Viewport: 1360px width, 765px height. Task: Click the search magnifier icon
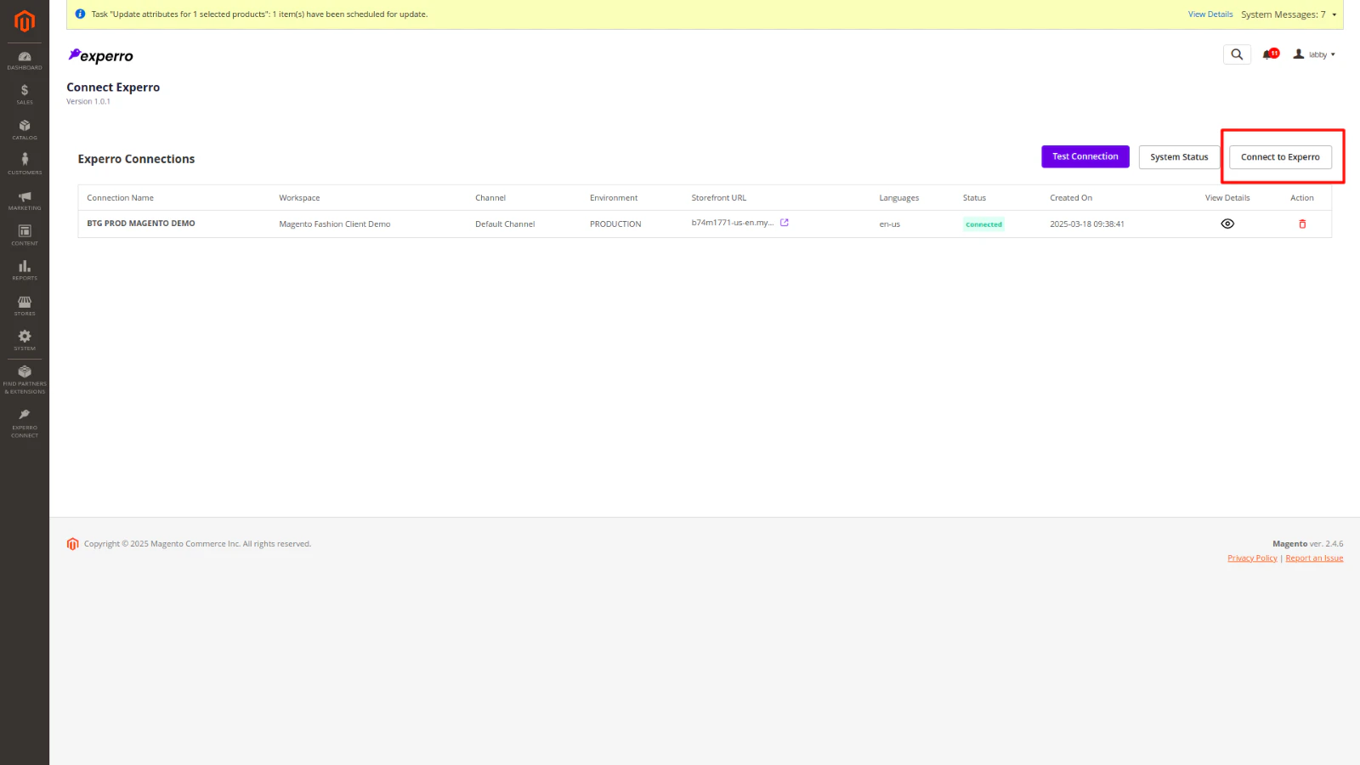1237,54
